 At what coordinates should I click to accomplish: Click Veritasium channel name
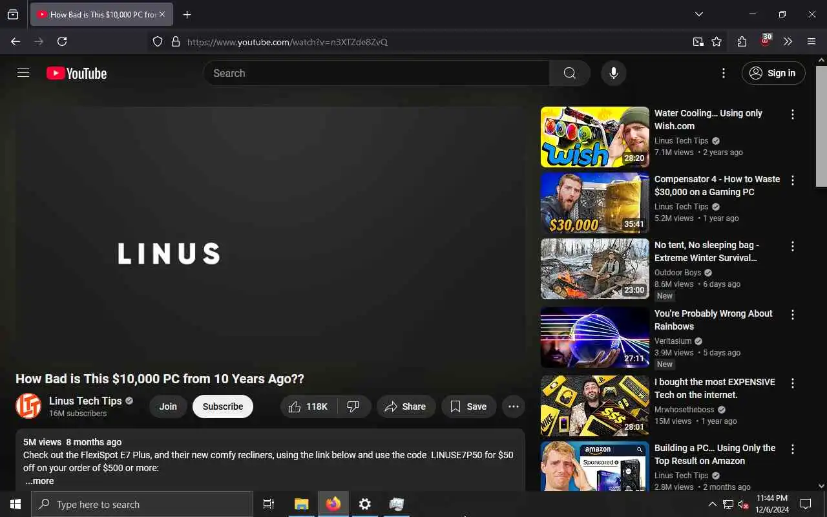point(673,341)
